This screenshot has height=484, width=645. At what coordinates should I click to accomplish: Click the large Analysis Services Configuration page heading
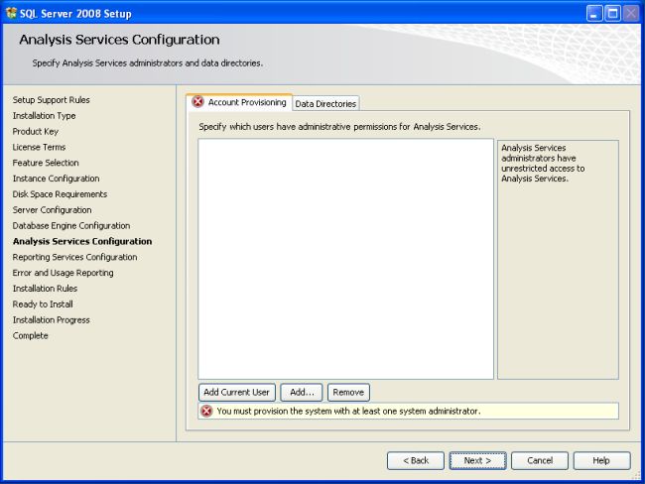tap(119, 40)
